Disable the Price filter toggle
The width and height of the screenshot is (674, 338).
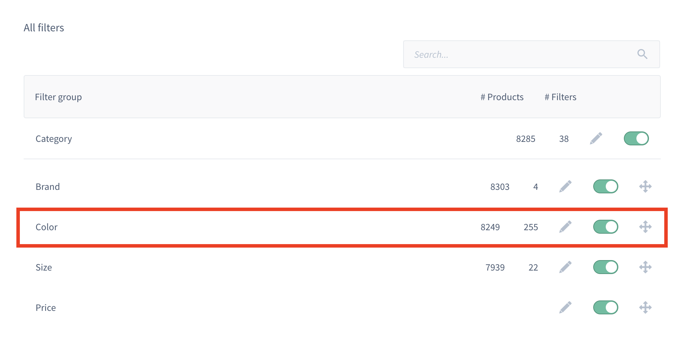click(x=605, y=307)
